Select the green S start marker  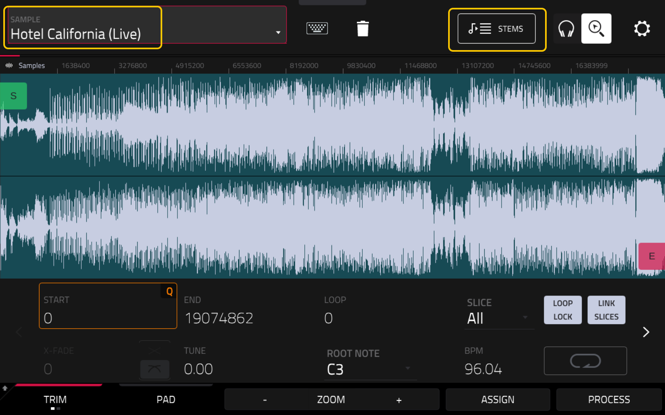point(14,96)
